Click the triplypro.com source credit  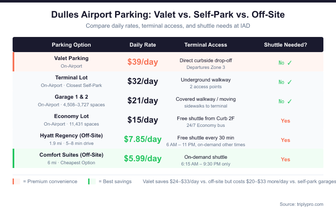click(302, 204)
